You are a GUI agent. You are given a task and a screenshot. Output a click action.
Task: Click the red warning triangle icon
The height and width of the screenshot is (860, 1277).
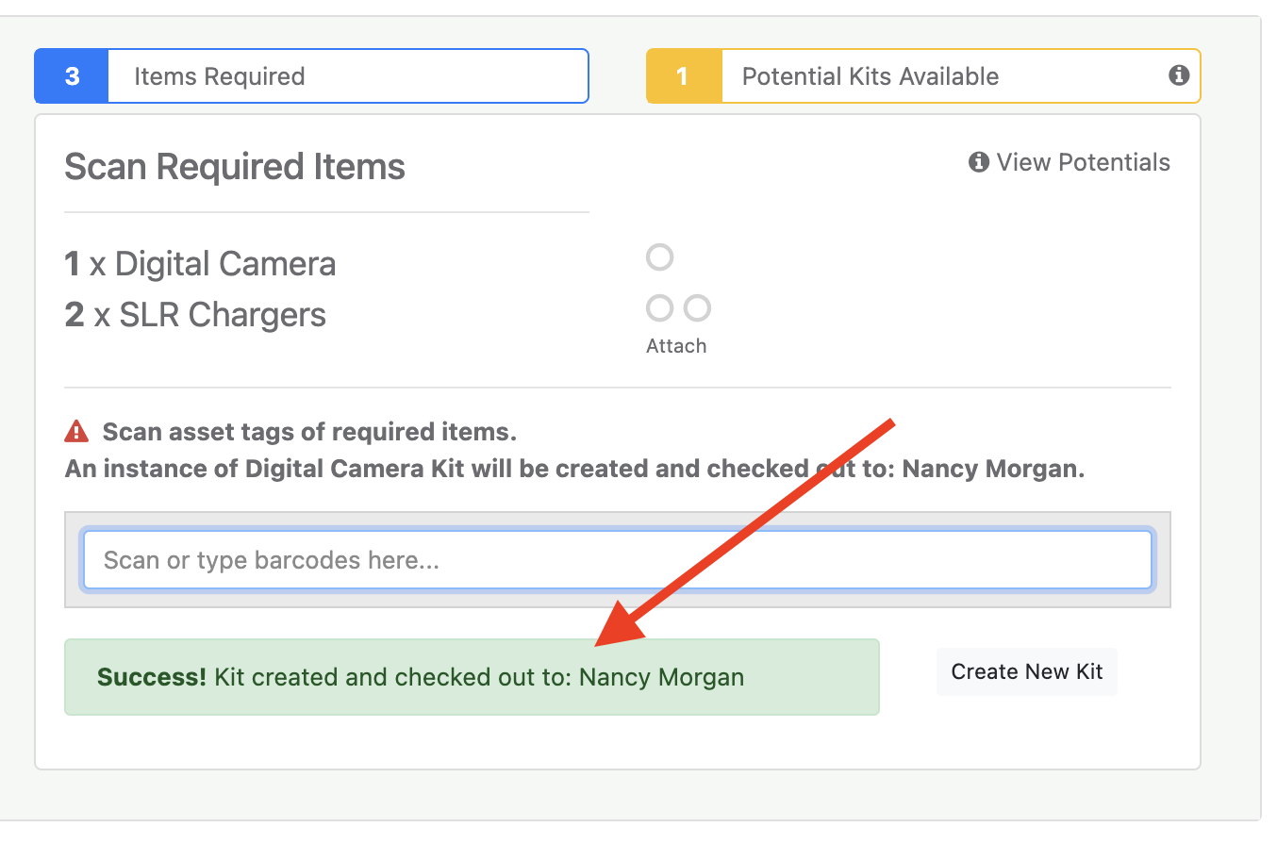pyautogui.click(x=75, y=431)
